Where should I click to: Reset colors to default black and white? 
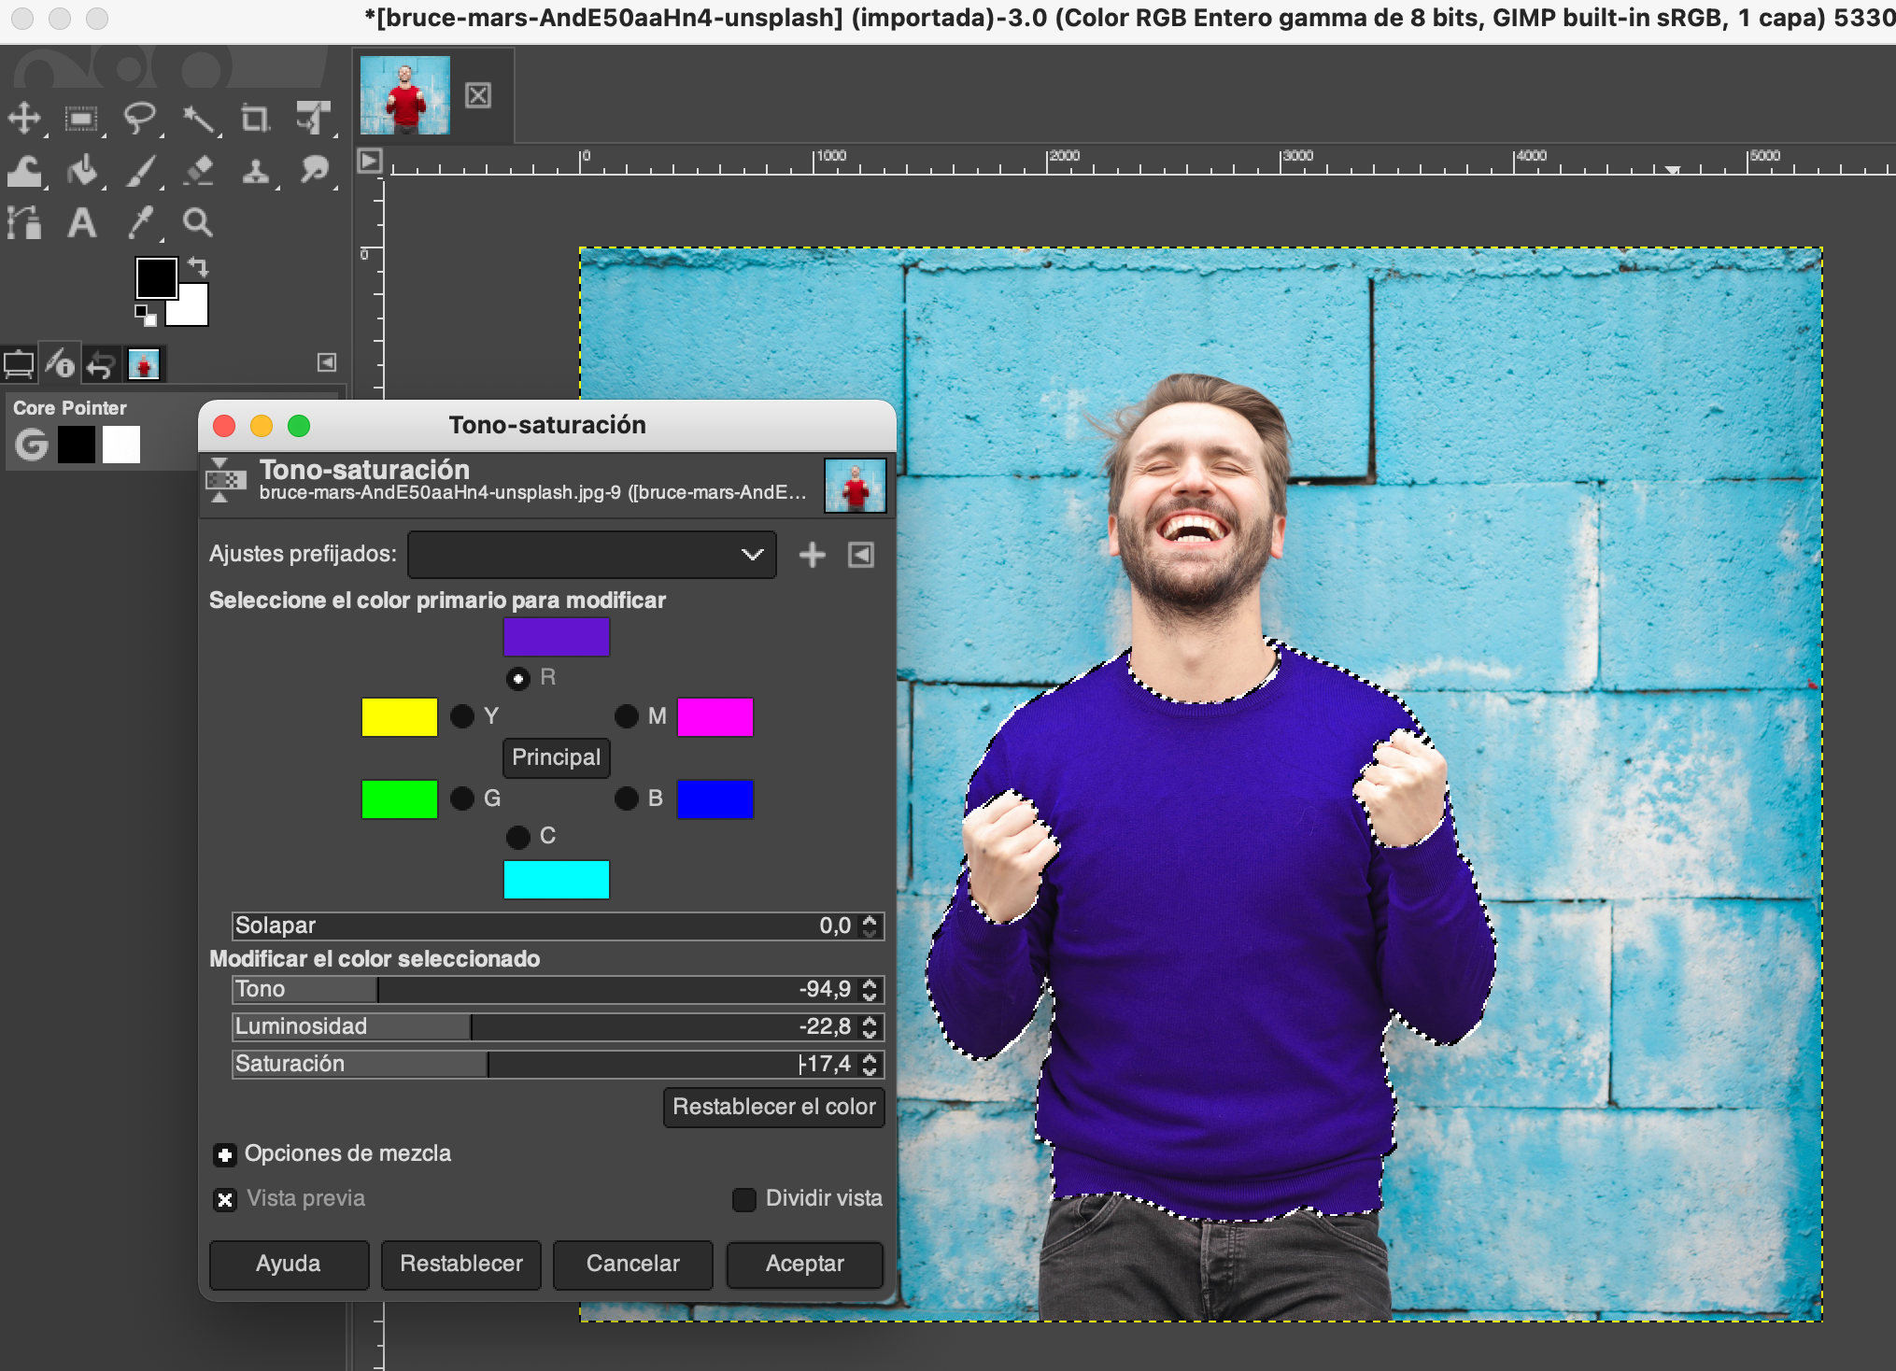[x=145, y=315]
